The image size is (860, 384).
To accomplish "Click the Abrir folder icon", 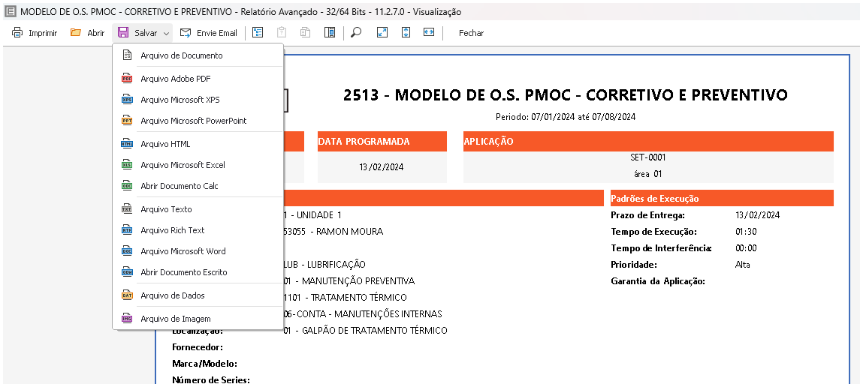I will (x=76, y=33).
